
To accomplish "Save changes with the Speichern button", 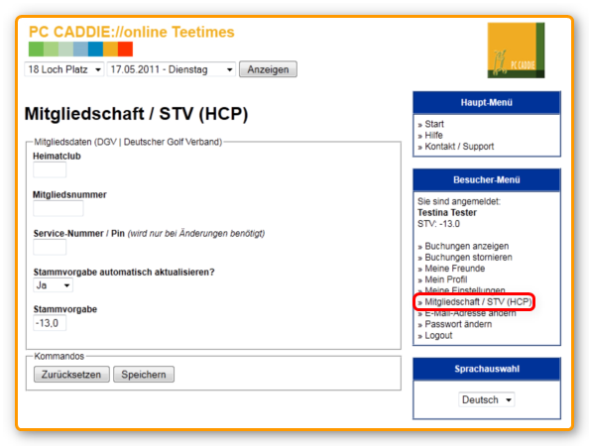I will pos(144,375).
